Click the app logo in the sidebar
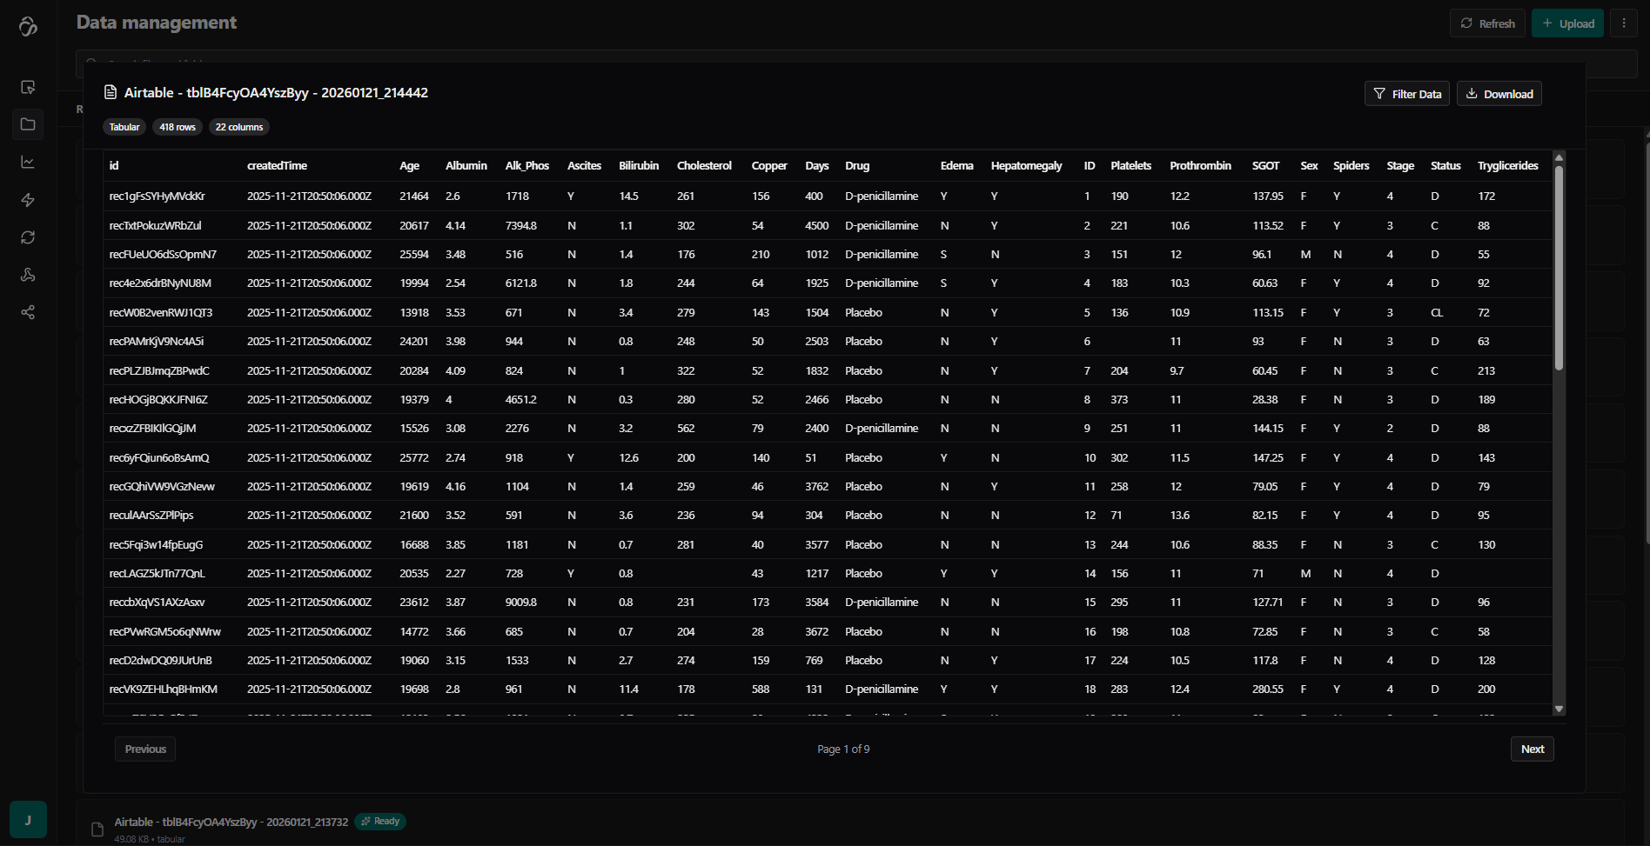Viewport: 1650px width, 846px height. [x=28, y=26]
